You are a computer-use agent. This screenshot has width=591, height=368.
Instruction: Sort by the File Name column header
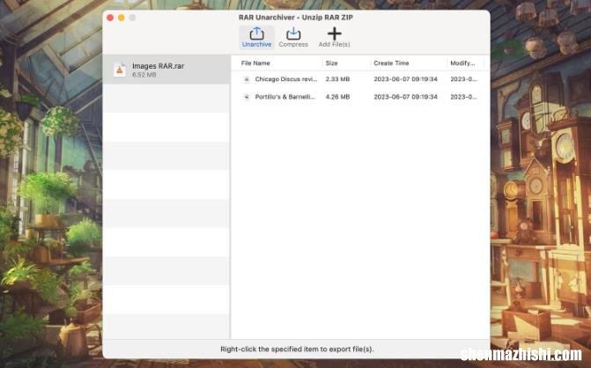click(x=255, y=63)
